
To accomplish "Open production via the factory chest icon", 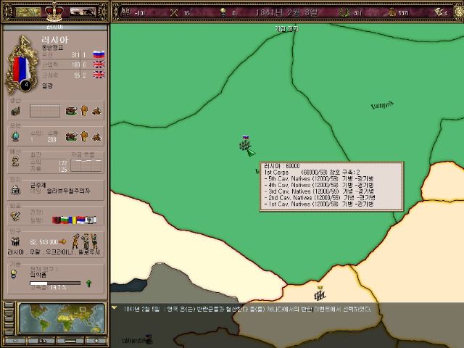I will [15, 111].
